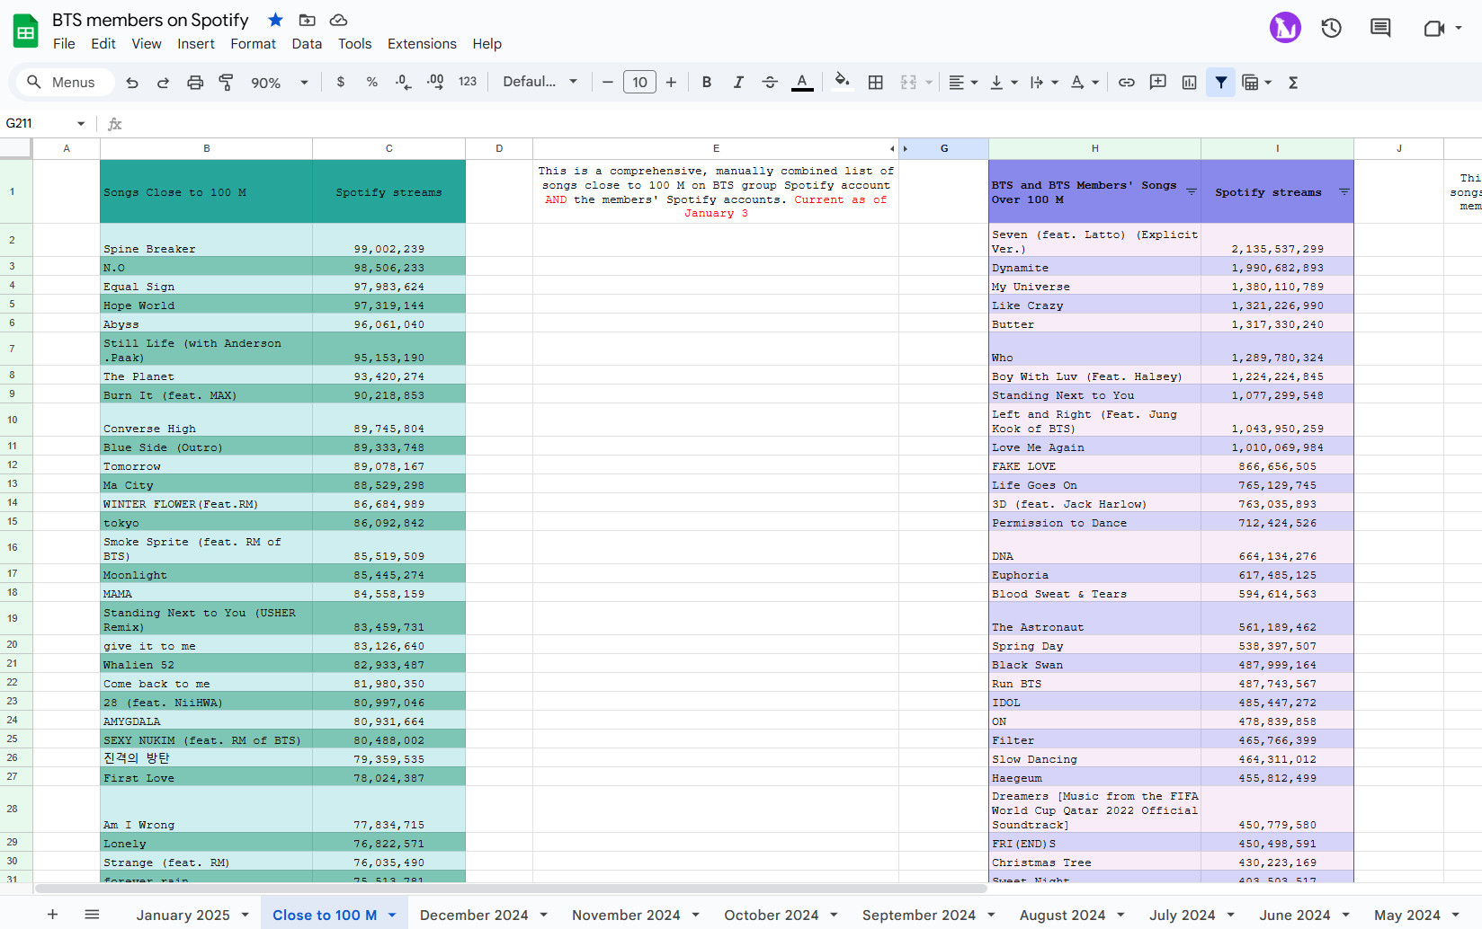The width and height of the screenshot is (1482, 929).
Task: Open the Format menu
Action: [x=253, y=44]
